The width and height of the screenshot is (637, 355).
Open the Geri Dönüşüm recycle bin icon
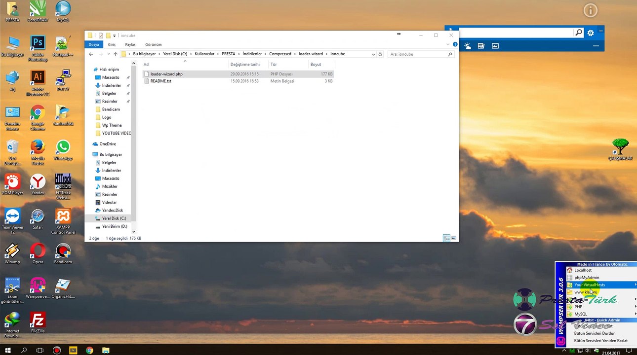click(x=12, y=153)
